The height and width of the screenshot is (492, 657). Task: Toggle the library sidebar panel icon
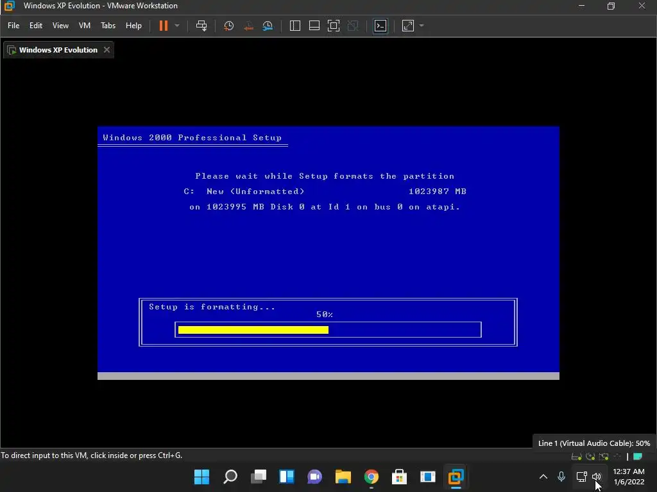295,26
